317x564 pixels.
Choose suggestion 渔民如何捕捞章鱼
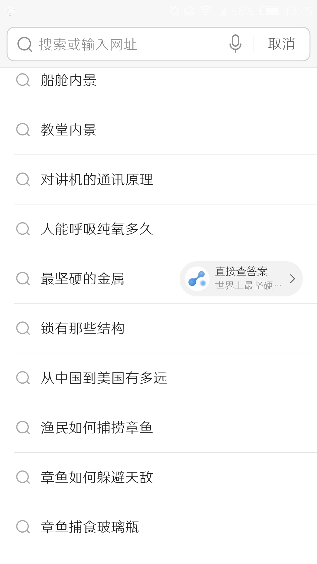pyautogui.click(x=97, y=428)
